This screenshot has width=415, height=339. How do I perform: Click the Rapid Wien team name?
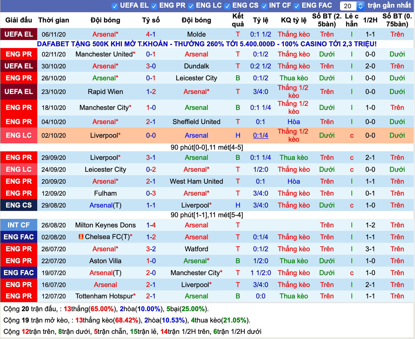point(105,92)
